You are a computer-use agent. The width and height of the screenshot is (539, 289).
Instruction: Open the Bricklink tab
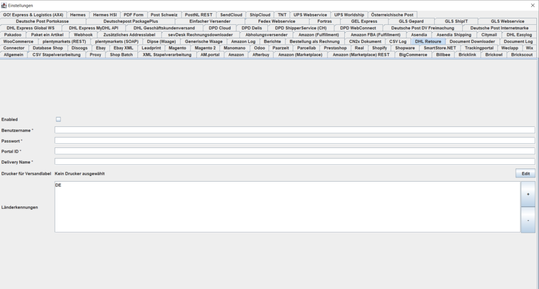click(467, 55)
